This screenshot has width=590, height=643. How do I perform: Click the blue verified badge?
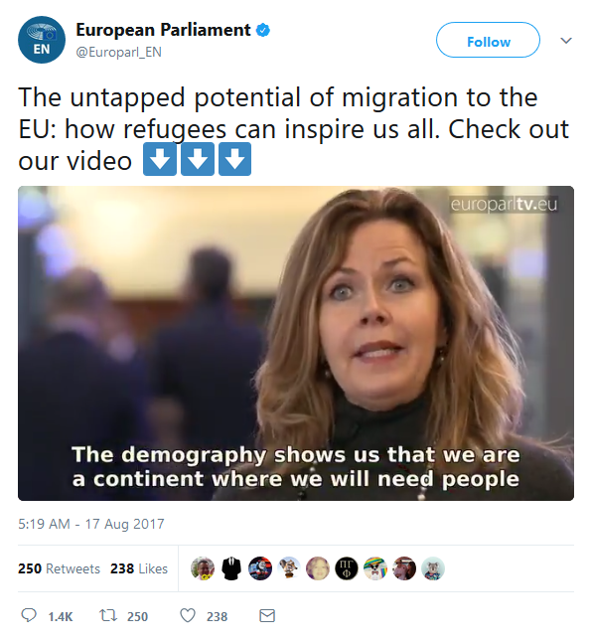[x=262, y=31]
